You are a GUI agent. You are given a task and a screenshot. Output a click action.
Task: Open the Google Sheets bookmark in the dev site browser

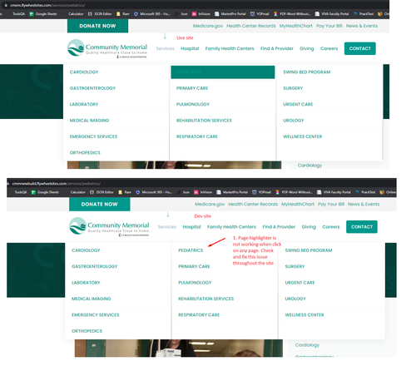(x=45, y=192)
